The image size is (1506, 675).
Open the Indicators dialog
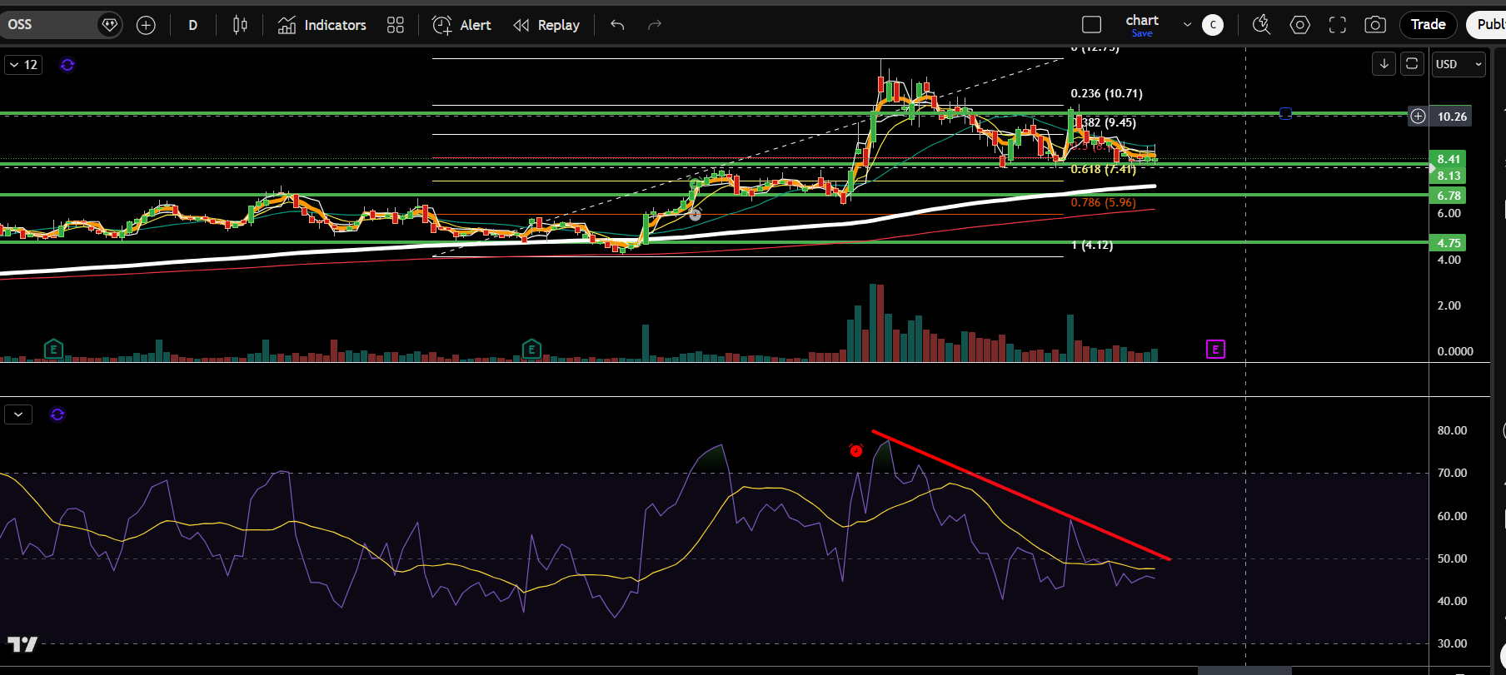[x=322, y=25]
